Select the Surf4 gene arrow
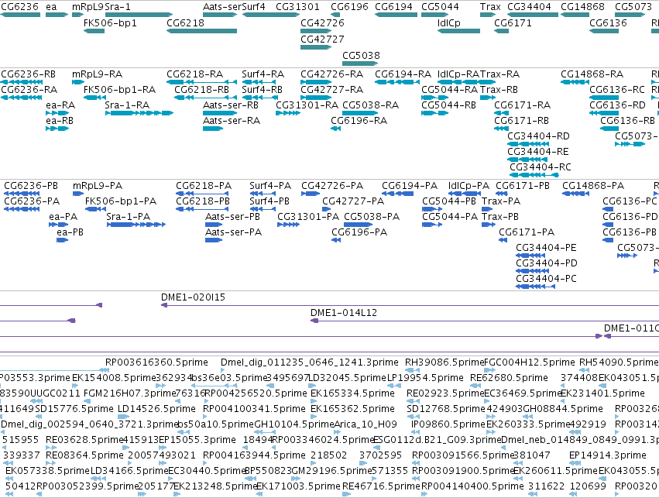This screenshot has width=659, height=498. (x=271, y=15)
